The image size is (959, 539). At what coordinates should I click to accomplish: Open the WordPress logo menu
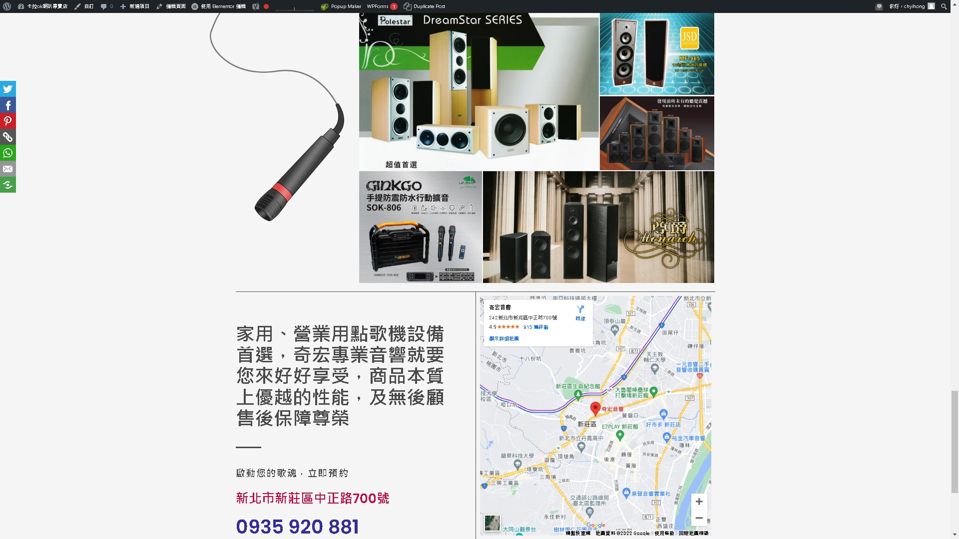pyautogui.click(x=7, y=6)
